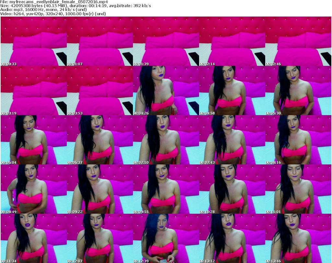The width and height of the screenshot is (332, 263).
Task: Select the thumbnail marked 00:09:22
Action: click(100, 189)
